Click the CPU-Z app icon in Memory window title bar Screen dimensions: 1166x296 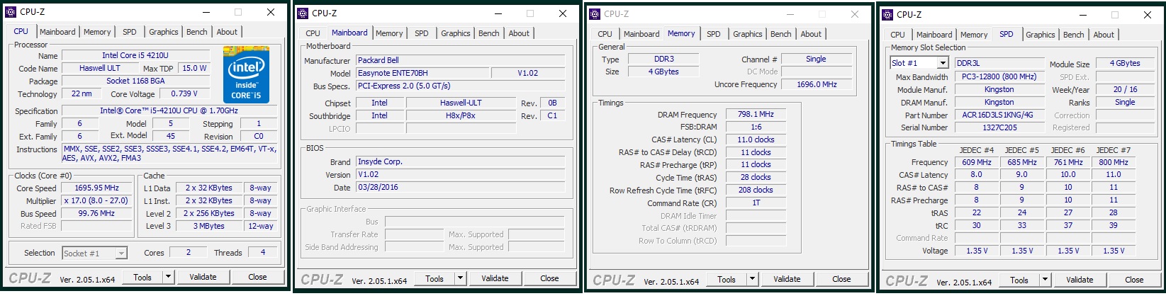point(594,13)
